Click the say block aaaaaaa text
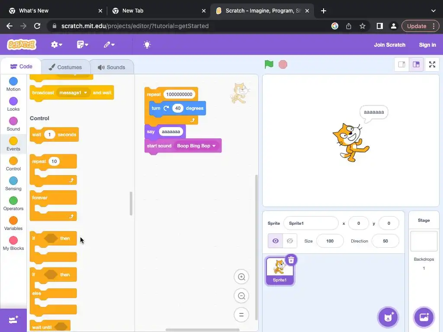 (170, 131)
